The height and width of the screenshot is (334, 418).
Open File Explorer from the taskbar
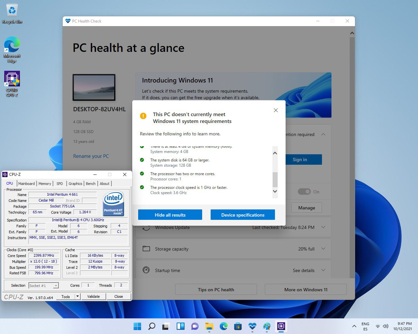pyautogui.click(x=209, y=326)
